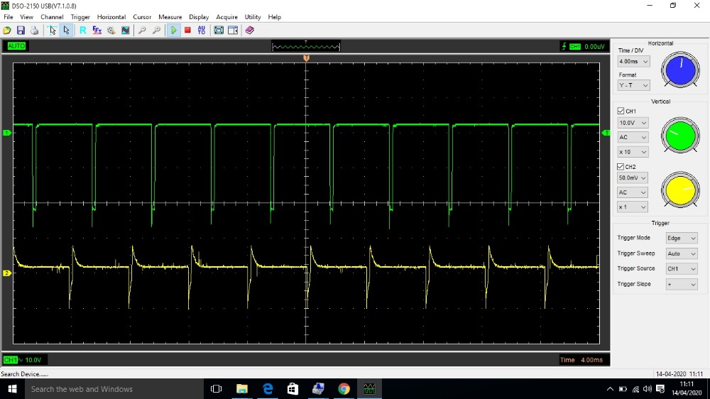Click the green Run play icon

(x=174, y=31)
